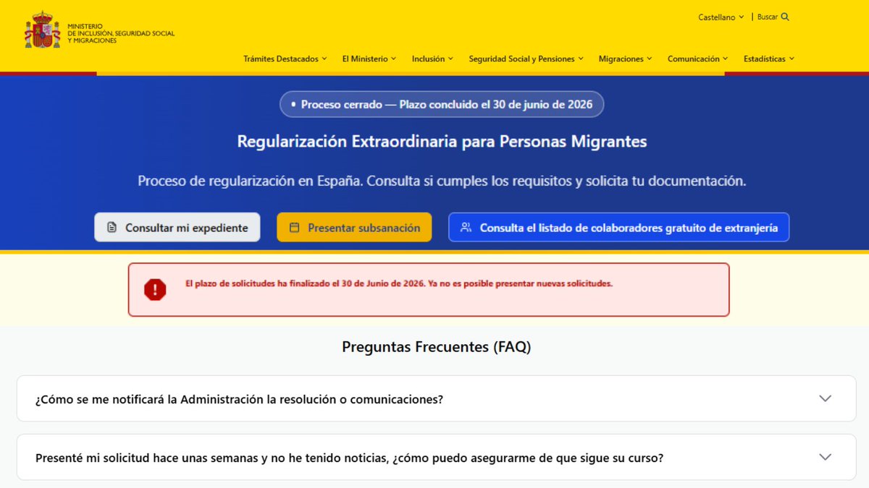The width and height of the screenshot is (869, 488).
Task: Open the Estadísticas menu
Action: (769, 59)
